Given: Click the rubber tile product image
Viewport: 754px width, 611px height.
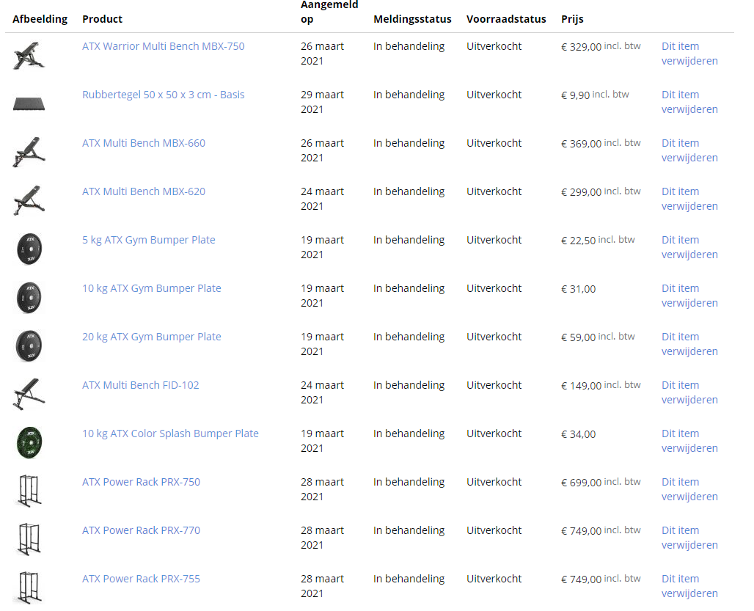Looking at the screenshot, I should (29, 103).
